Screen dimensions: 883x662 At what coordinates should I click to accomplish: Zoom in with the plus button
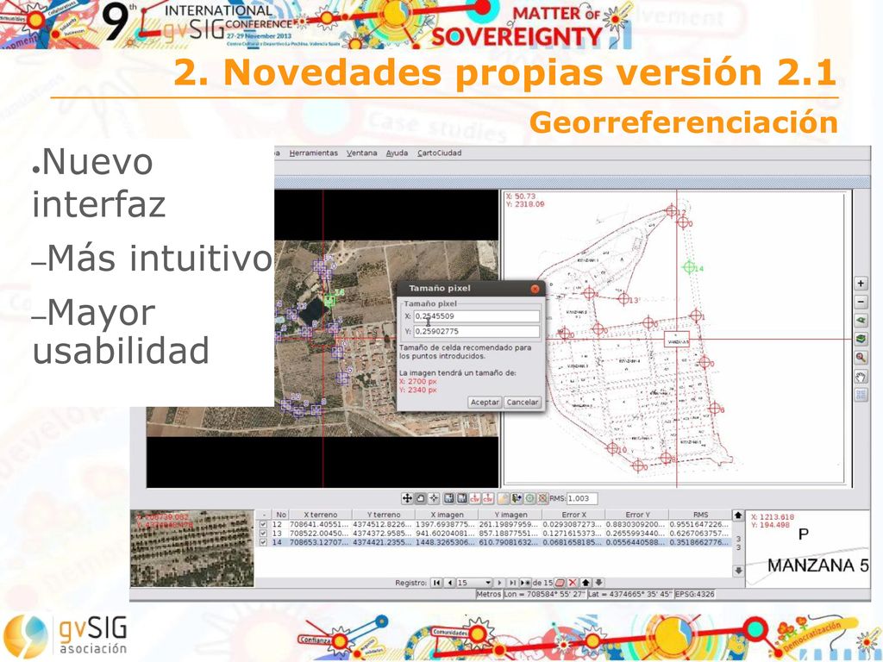[861, 283]
